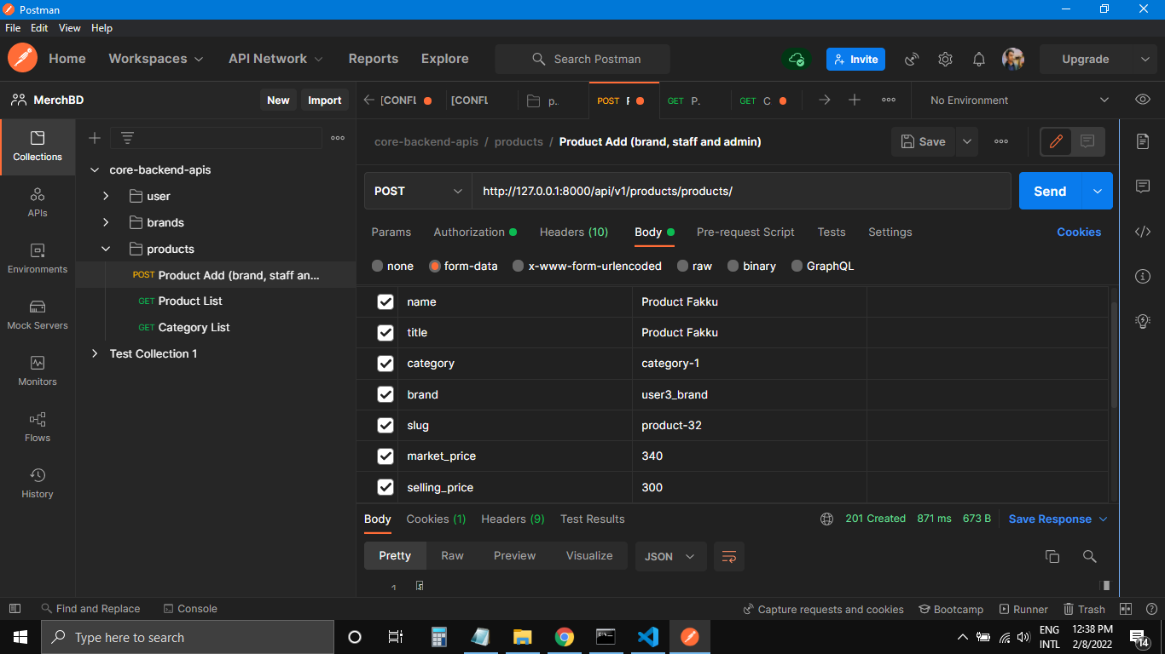Expand the brands folder
This screenshot has height=654, width=1165.
[106, 222]
